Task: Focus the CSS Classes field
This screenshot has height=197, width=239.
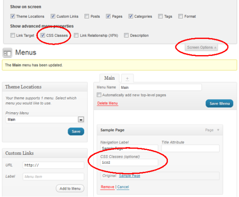Action: pyautogui.click(x=129, y=162)
